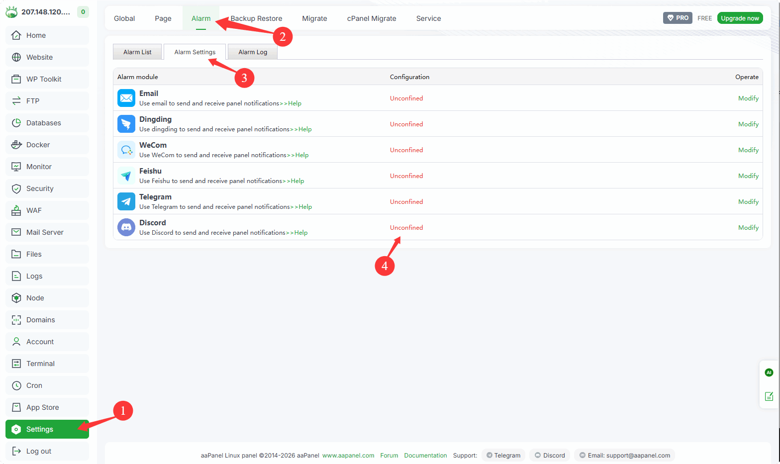The image size is (780, 464).
Task: Click the support email button in footer
Action: point(625,455)
